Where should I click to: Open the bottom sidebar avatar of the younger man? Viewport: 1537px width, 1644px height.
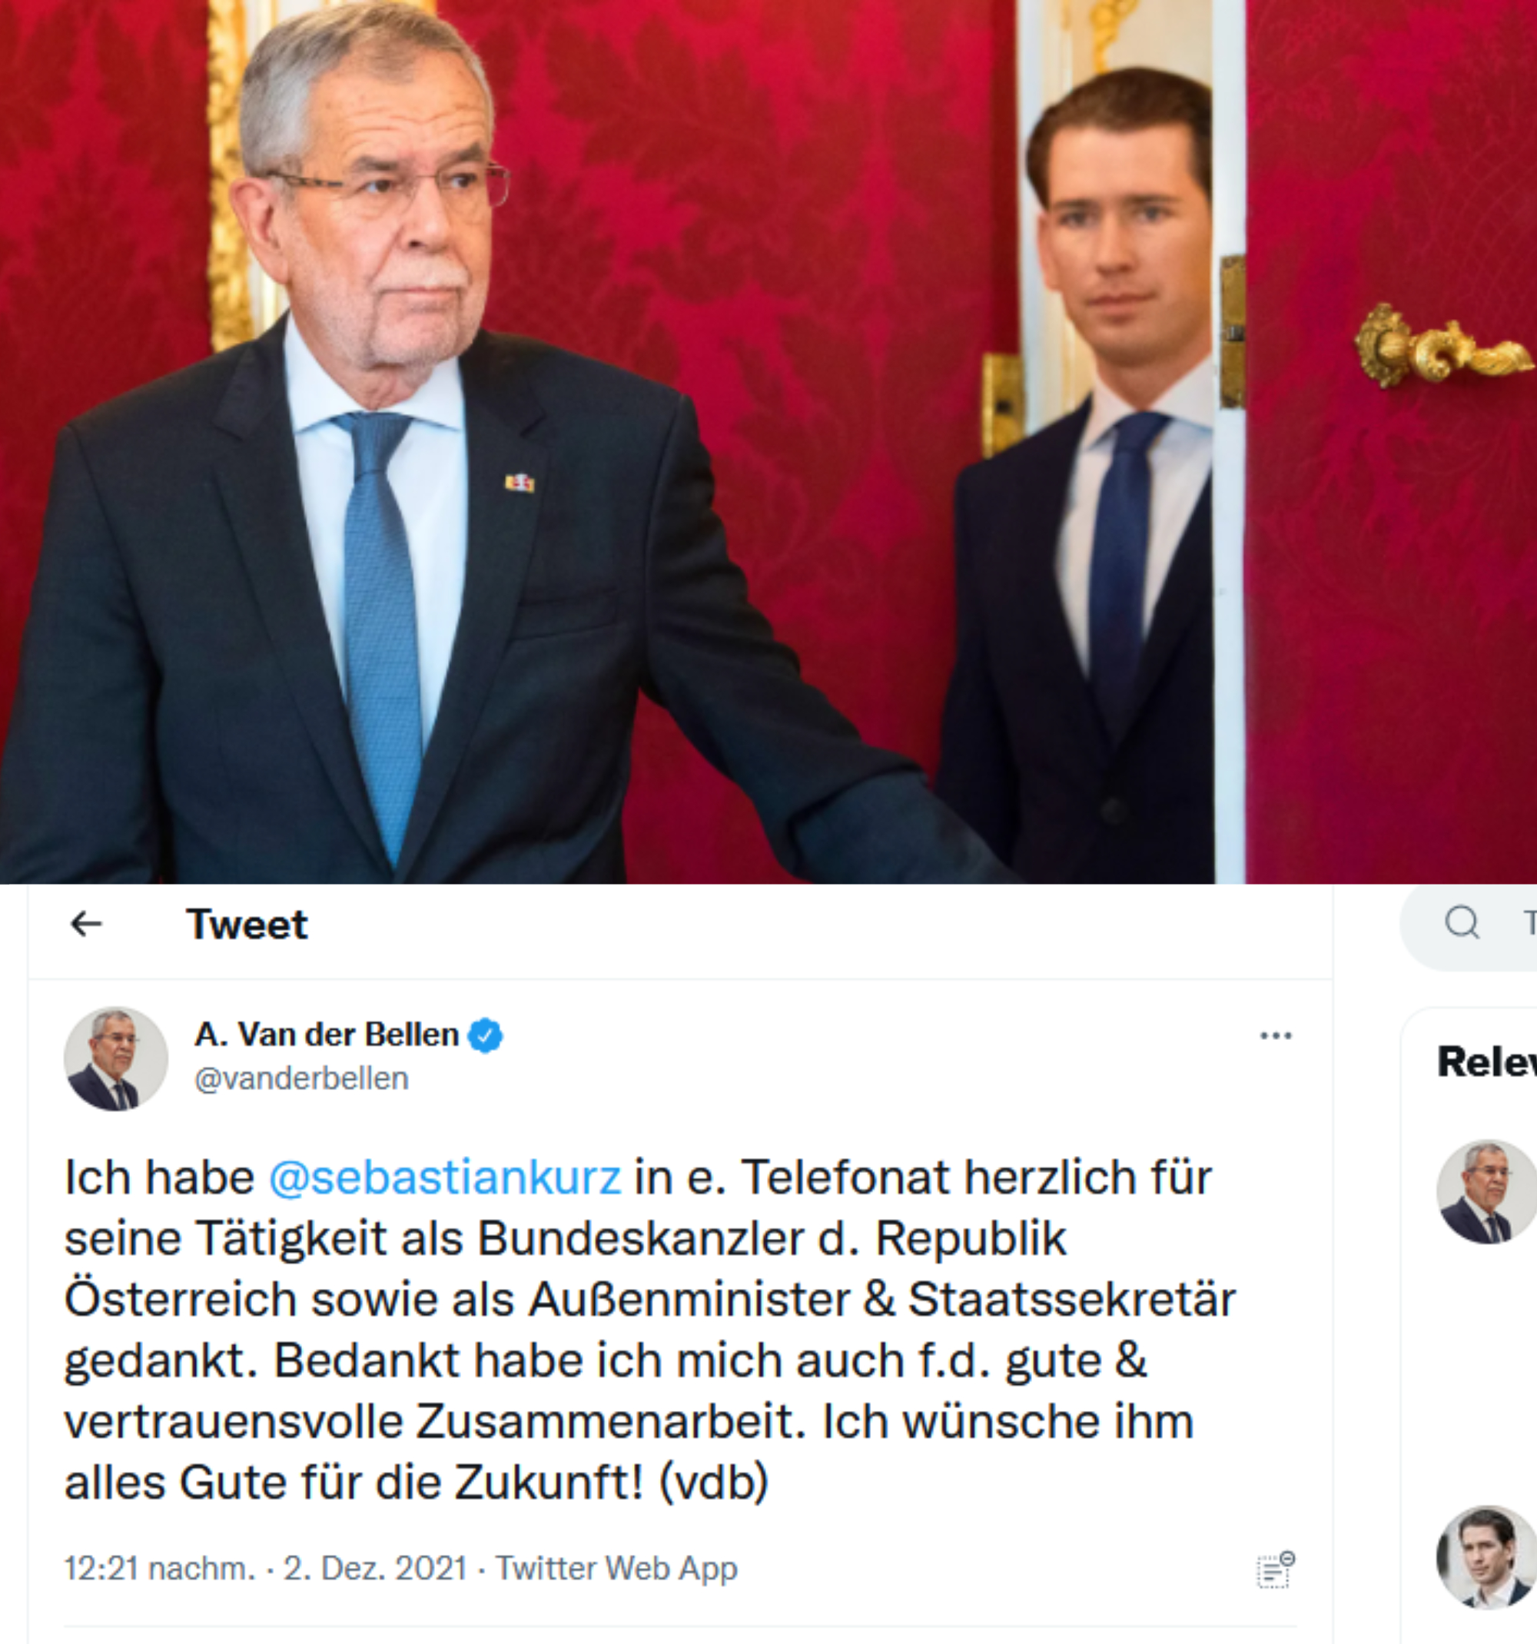[x=1486, y=1557]
